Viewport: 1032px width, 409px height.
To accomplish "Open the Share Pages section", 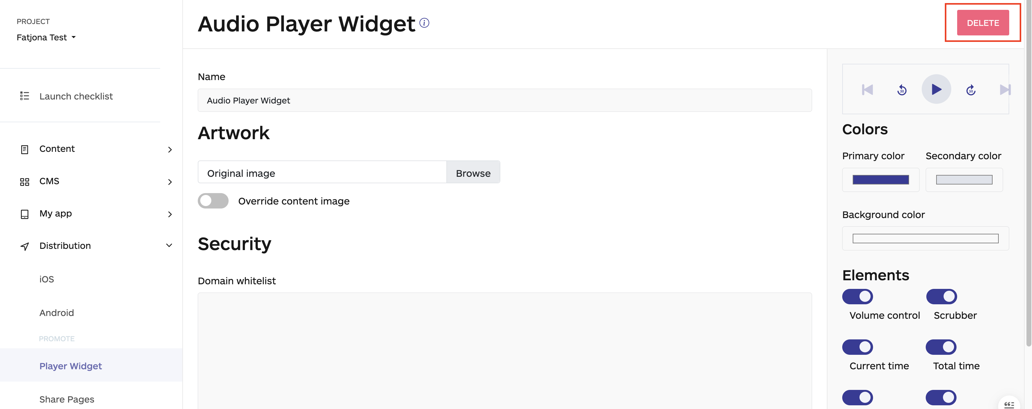I will (67, 399).
